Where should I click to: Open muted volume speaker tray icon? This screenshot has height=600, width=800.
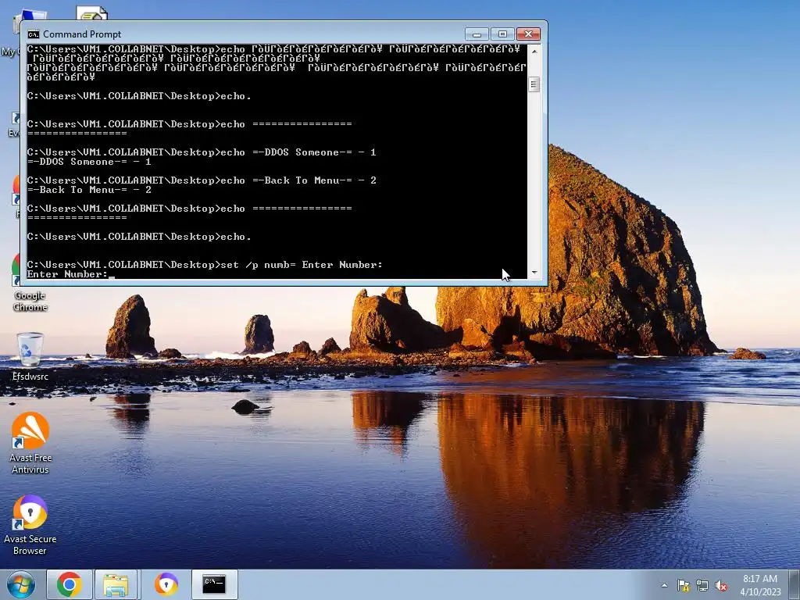721,585
